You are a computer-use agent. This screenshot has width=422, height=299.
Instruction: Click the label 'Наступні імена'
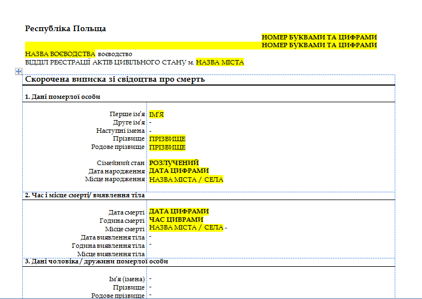[121, 131]
